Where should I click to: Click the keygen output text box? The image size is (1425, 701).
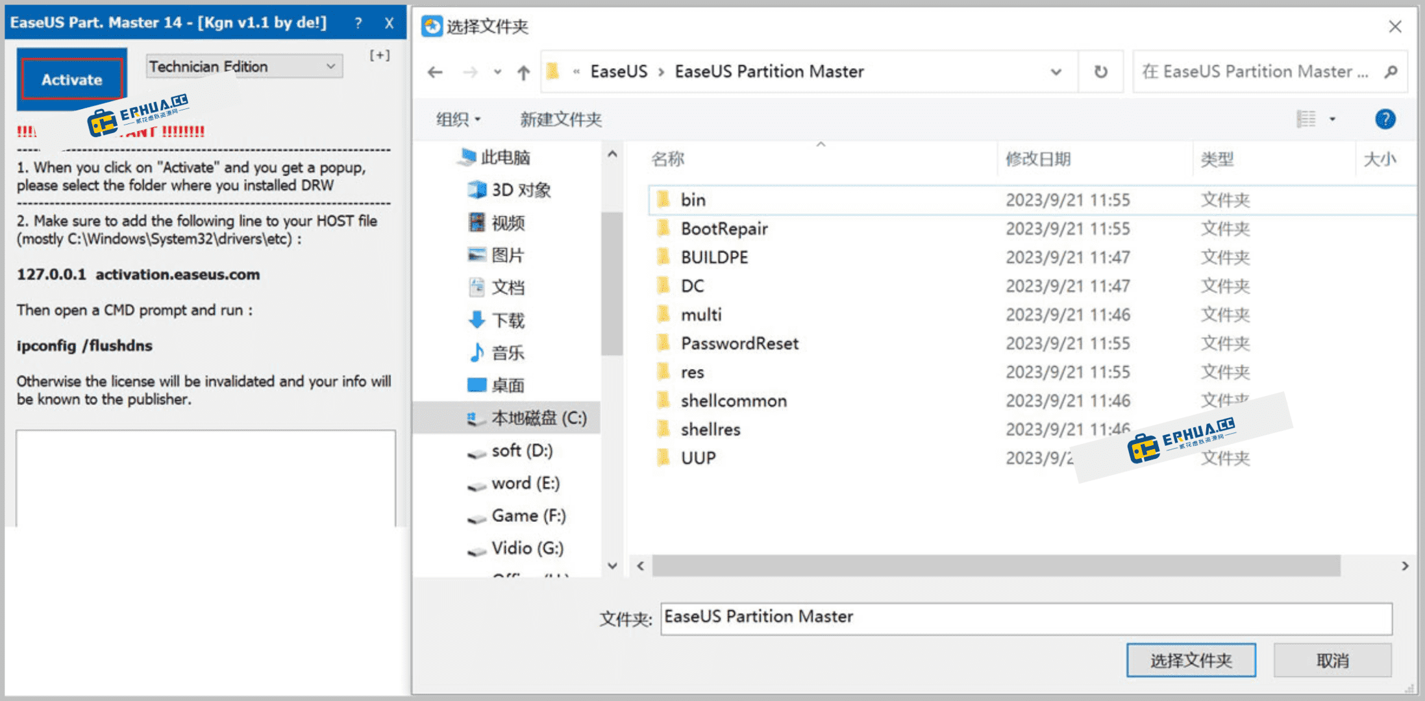[206, 478]
